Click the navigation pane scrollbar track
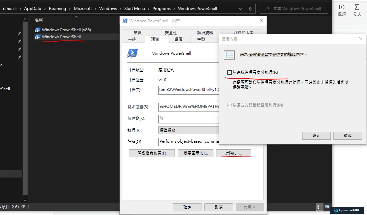This screenshot has height=215, width=367. tap(25, 108)
